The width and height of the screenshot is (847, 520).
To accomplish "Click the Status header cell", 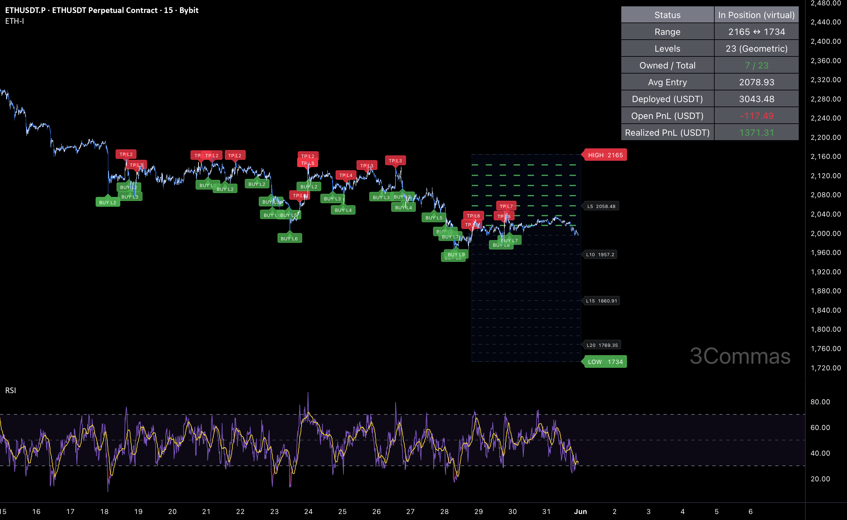I will pyautogui.click(x=667, y=15).
